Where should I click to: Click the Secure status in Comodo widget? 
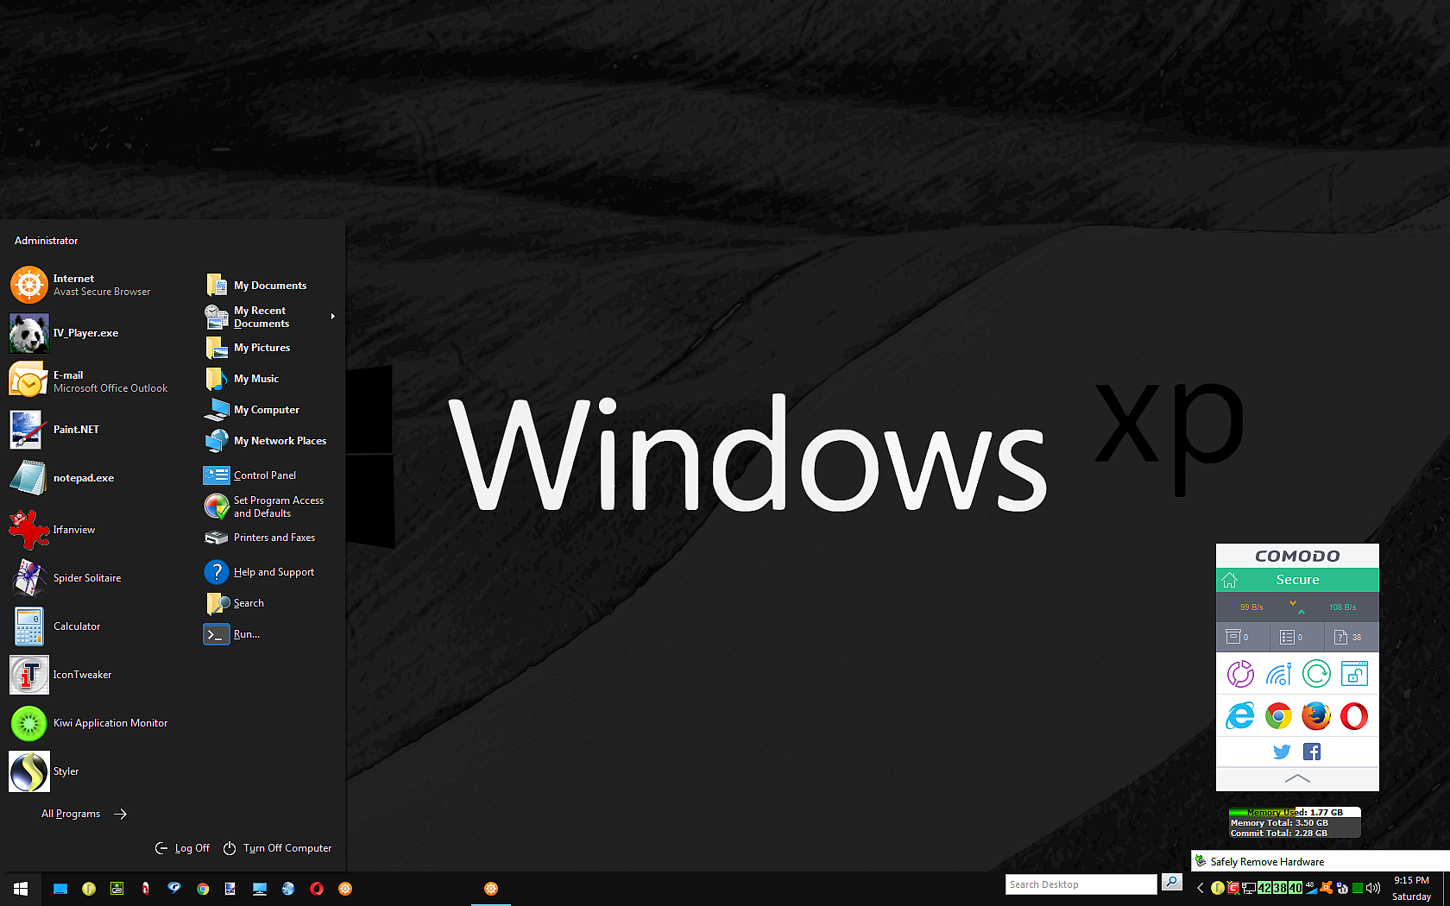pyautogui.click(x=1298, y=580)
